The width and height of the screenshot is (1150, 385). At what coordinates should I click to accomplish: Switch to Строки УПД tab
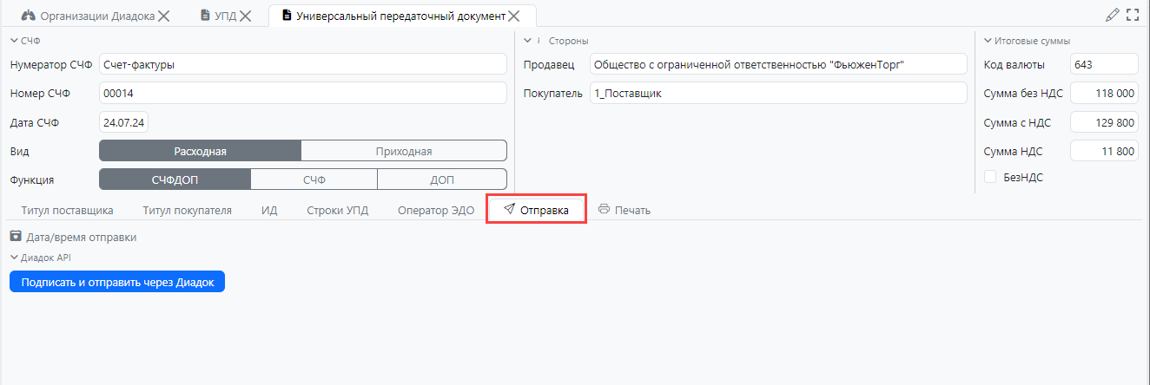point(337,210)
